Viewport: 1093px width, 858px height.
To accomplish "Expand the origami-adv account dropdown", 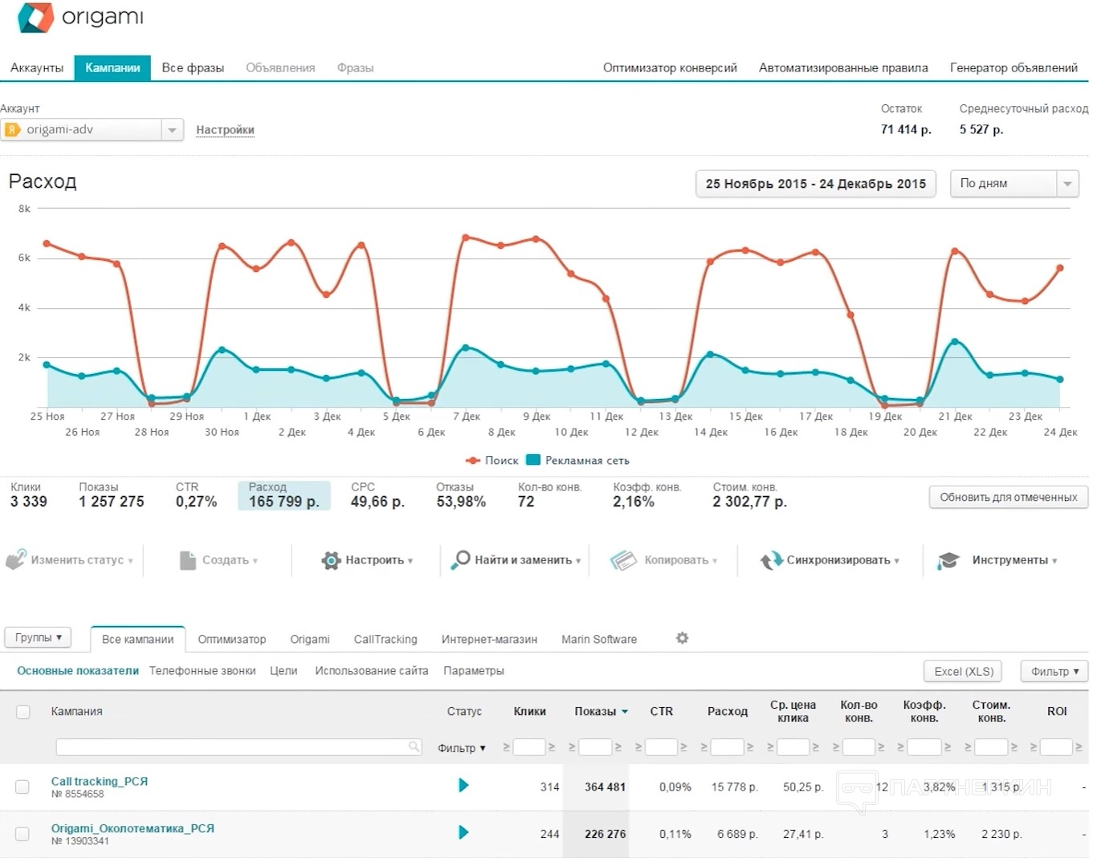I will click(x=172, y=130).
